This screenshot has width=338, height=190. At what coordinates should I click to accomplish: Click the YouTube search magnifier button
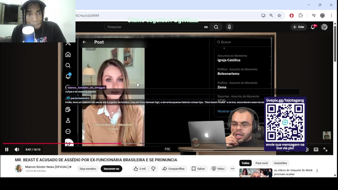216,27
